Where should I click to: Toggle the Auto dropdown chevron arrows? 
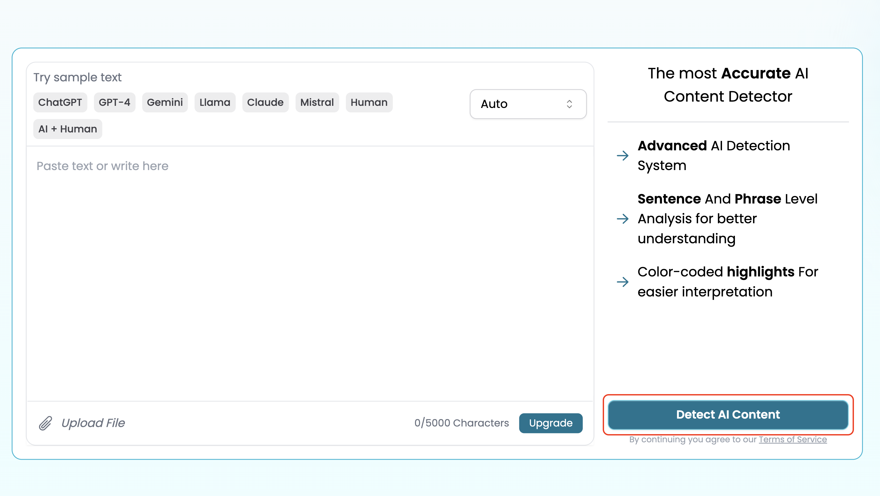[x=569, y=104]
